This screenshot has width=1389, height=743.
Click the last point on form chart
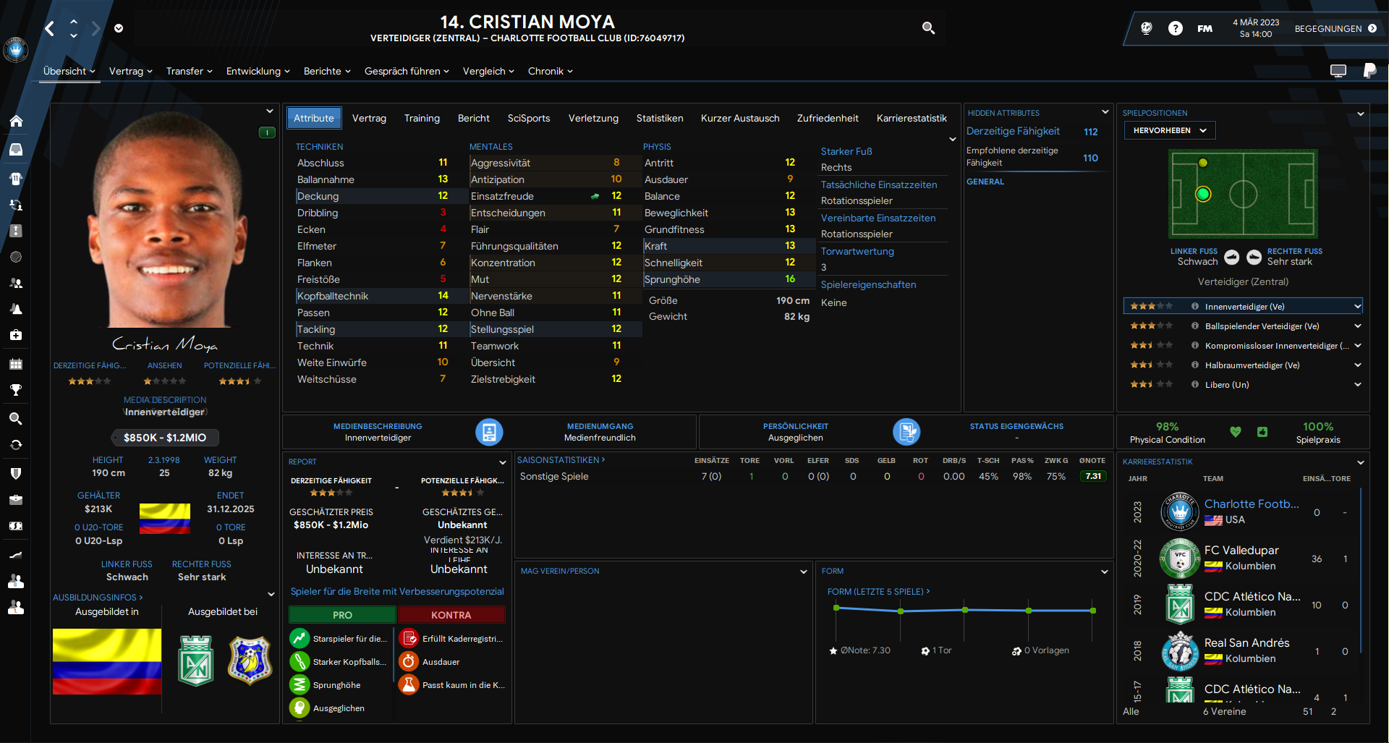(1092, 611)
